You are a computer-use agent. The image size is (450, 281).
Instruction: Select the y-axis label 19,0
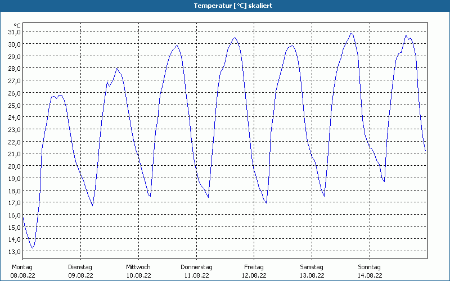pyautogui.click(x=15, y=179)
